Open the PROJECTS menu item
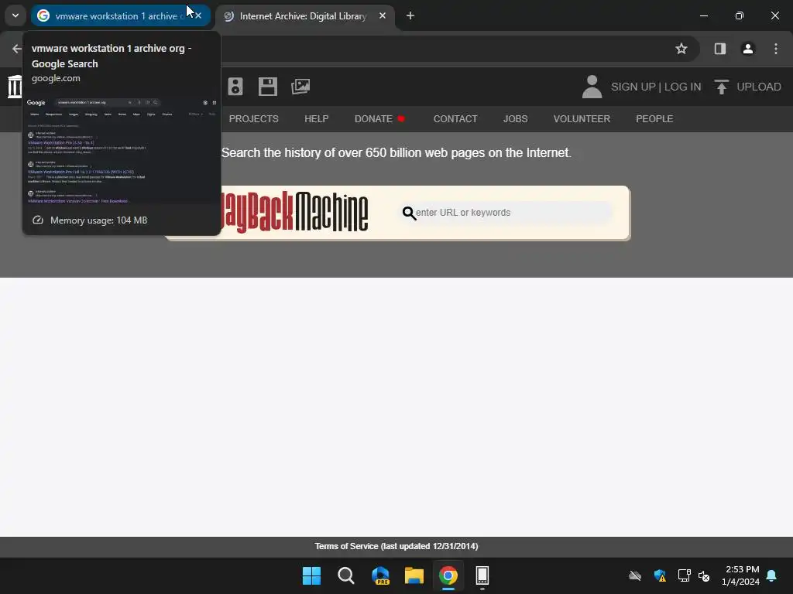 253,118
